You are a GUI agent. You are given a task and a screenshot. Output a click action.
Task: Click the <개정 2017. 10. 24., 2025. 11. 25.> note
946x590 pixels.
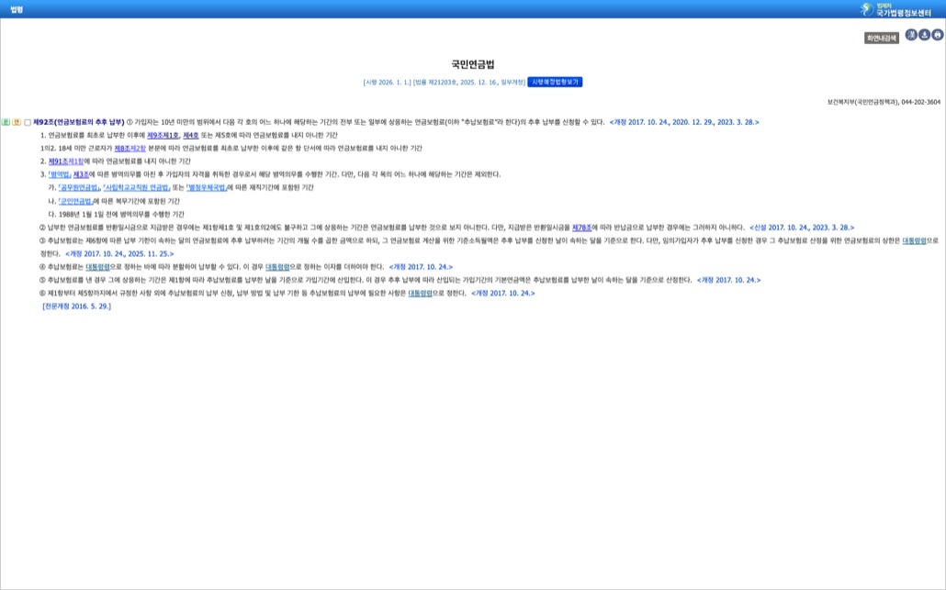(x=119, y=254)
